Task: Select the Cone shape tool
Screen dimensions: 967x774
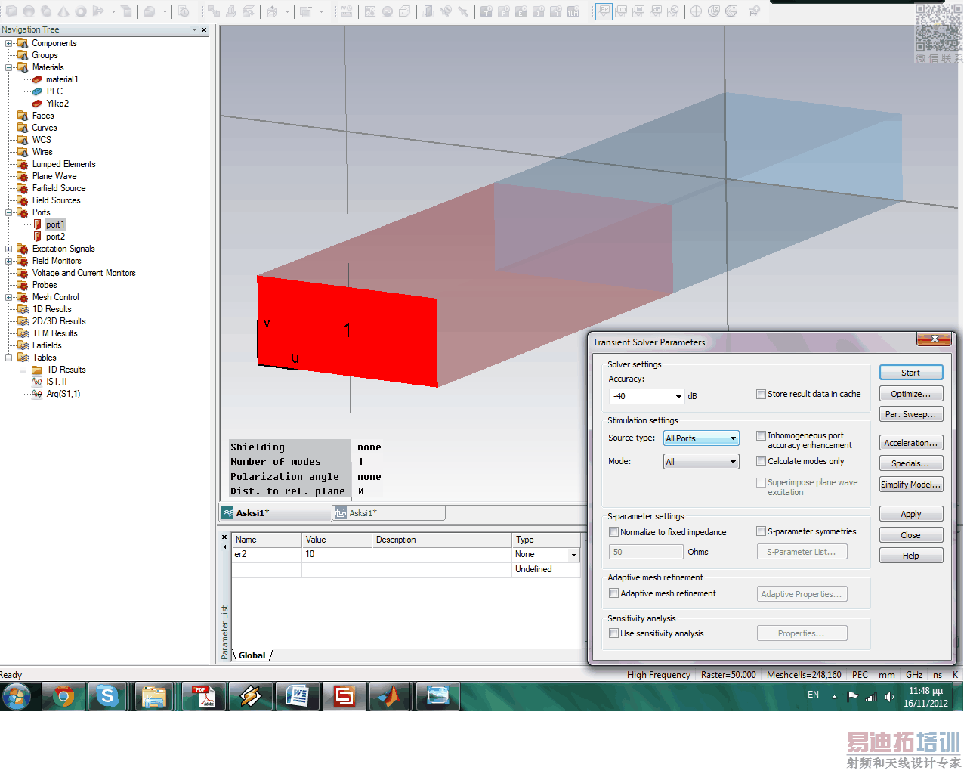Action: 63,11
